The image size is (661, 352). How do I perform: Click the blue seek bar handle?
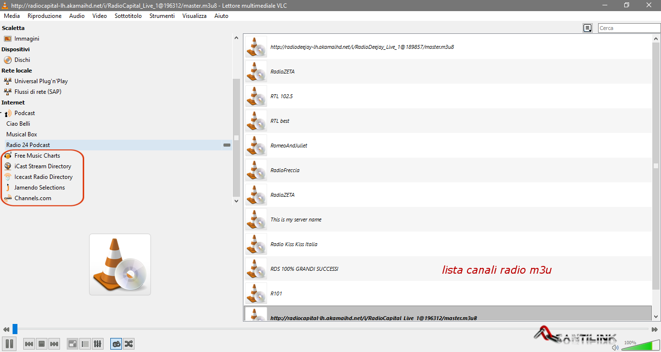coord(15,329)
